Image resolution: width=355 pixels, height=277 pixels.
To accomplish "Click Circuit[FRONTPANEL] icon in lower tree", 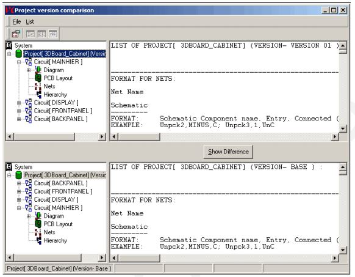I will click(28, 191).
